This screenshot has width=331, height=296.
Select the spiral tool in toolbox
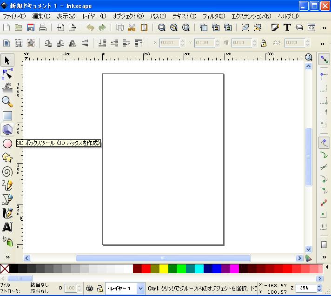point(7,171)
